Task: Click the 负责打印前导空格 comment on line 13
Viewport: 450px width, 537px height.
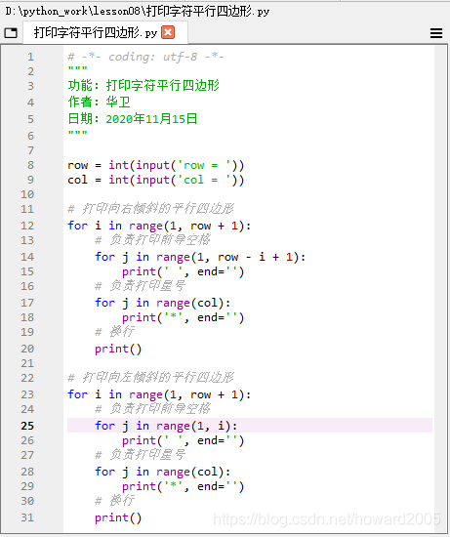Action: click(152, 240)
